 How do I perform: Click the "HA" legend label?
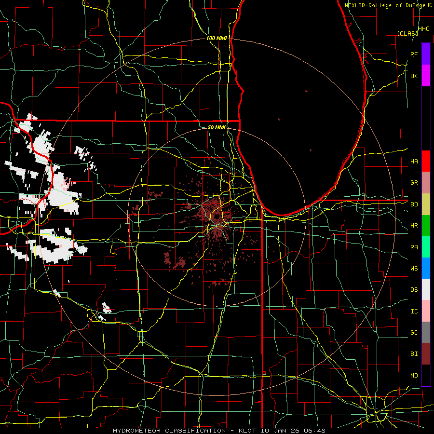414,161
